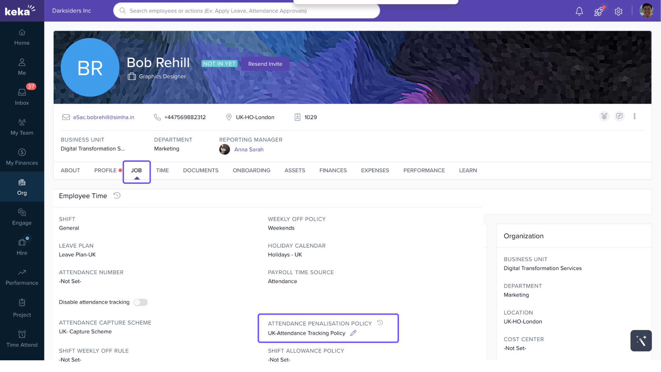View attendance penalisation policy history icon
Image resolution: width=661 pixels, height=372 pixels.
coord(380,323)
